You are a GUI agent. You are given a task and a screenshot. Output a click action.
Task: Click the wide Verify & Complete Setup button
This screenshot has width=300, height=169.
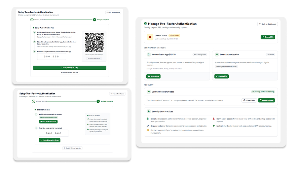click(x=70, y=68)
